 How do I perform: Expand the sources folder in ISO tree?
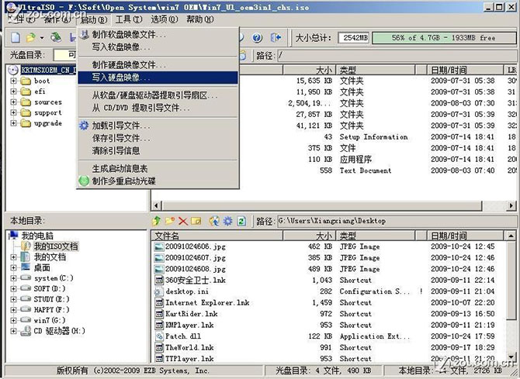14,102
